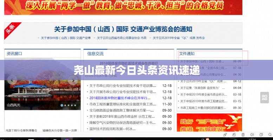The image size is (273, 140).
Task: Open the QR code widget at right edge
Action: [265, 98]
